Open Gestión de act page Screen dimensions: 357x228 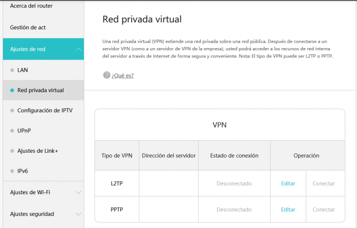tap(28, 27)
